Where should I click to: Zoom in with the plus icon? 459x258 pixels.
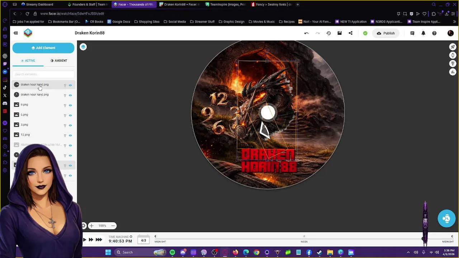(x=91, y=226)
